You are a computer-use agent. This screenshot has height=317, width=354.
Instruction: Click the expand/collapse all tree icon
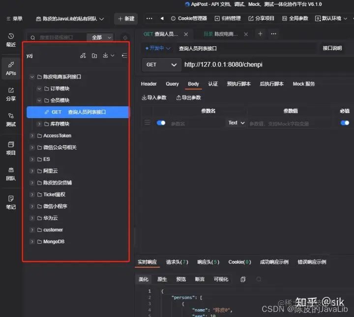pos(124,56)
